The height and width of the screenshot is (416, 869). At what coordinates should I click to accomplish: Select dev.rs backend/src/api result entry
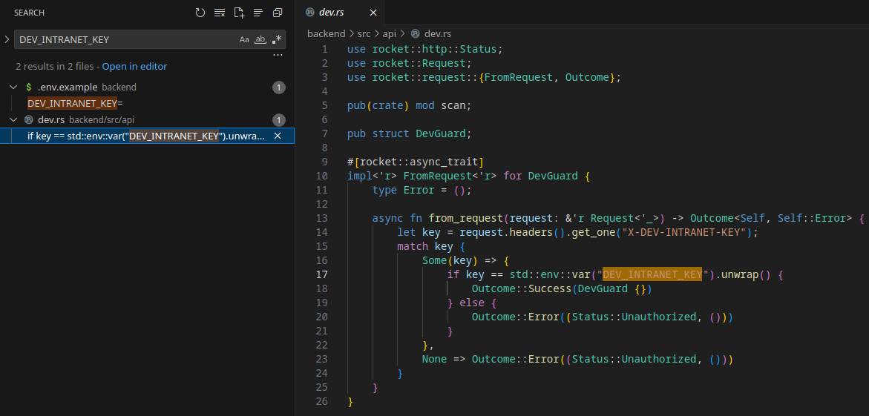coord(147,119)
